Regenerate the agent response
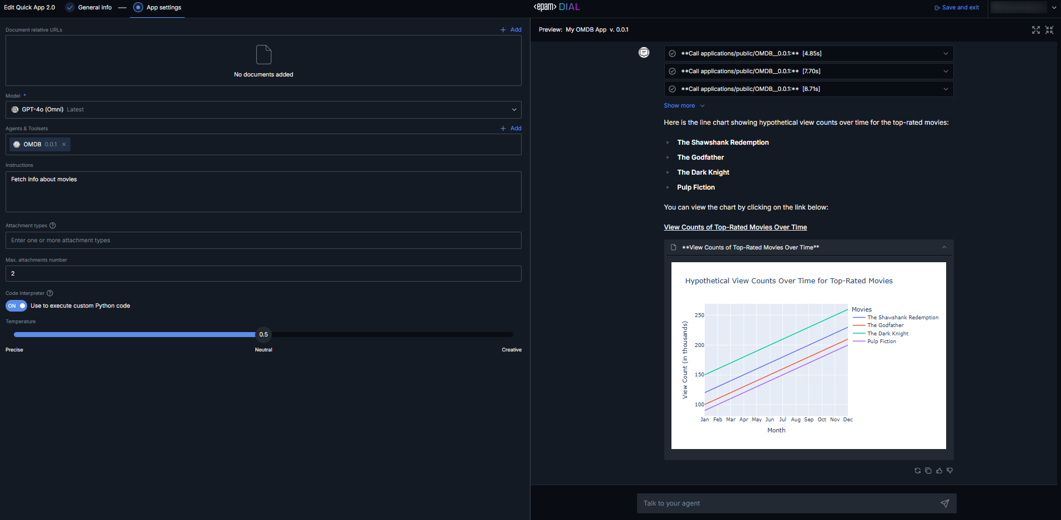This screenshot has width=1061, height=520. point(917,471)
